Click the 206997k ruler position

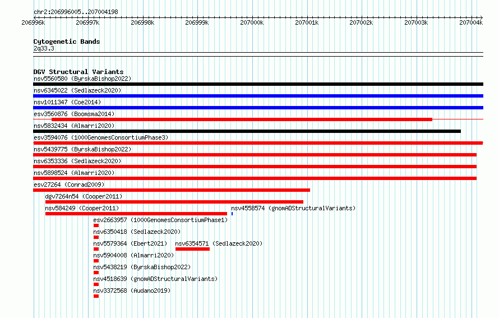point(87,22)
